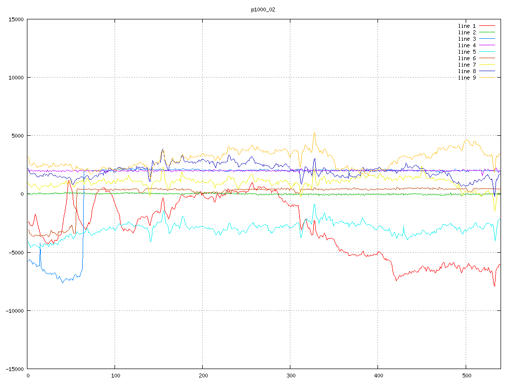
Task: Click the magenta line 4 legend sample
Action: point(487,45)
